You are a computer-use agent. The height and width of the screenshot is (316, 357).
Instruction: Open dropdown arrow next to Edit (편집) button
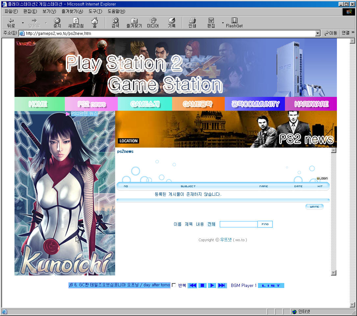(223, 23)
